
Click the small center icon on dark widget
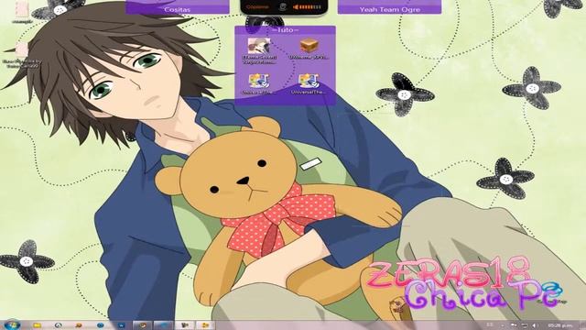(x=283, y=7)
